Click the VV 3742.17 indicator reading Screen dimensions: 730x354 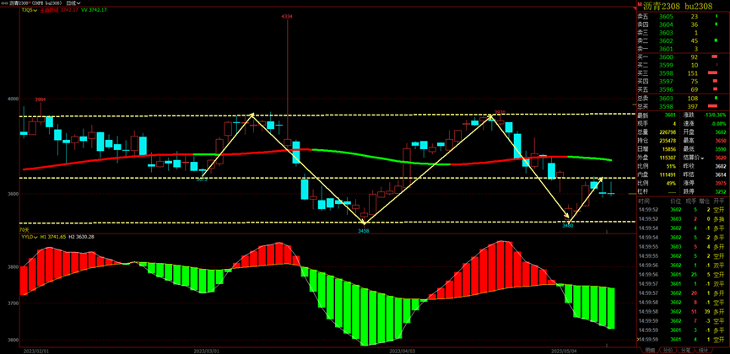[x=94, y=10]
